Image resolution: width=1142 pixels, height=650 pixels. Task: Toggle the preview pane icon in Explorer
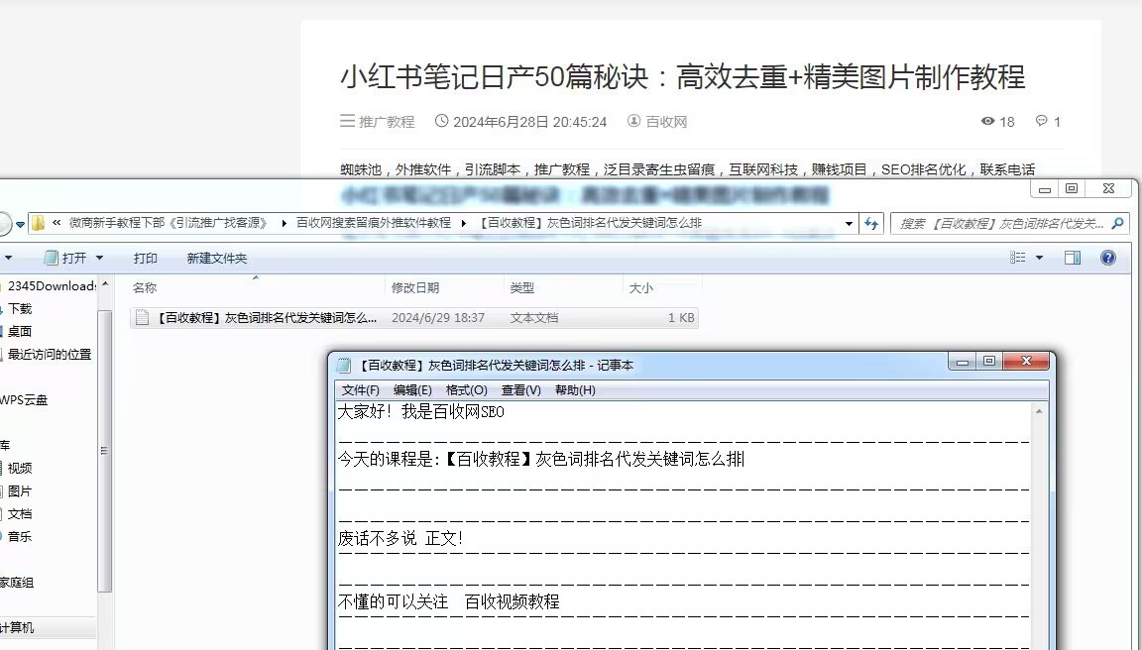pos(1072,258)
